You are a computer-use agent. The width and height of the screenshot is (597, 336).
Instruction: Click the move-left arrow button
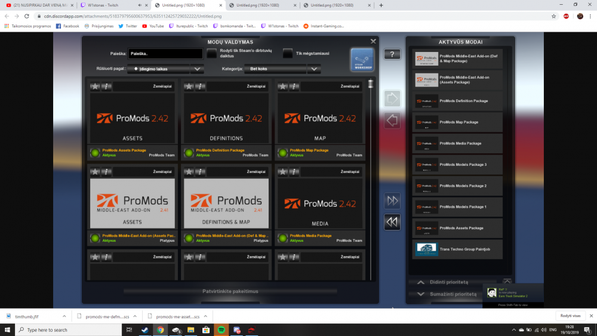[392, 121]
